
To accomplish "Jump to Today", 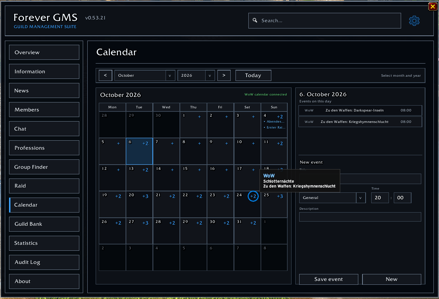I will pyautogui.click(x=253, y=75).
